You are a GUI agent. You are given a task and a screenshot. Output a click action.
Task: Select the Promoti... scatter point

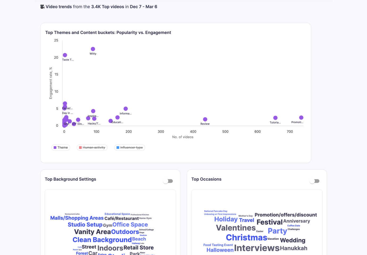click(x=301, y=118)
